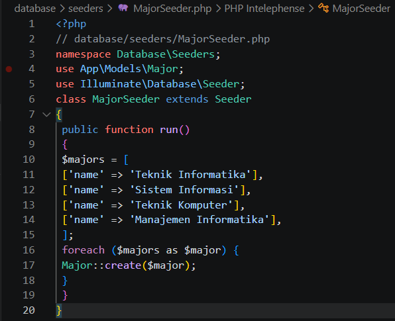This screenshot has width=395, height=321.
Task: Select the 'PHP Intelephense' breadcrumb
Action: (x=264, y=9)
